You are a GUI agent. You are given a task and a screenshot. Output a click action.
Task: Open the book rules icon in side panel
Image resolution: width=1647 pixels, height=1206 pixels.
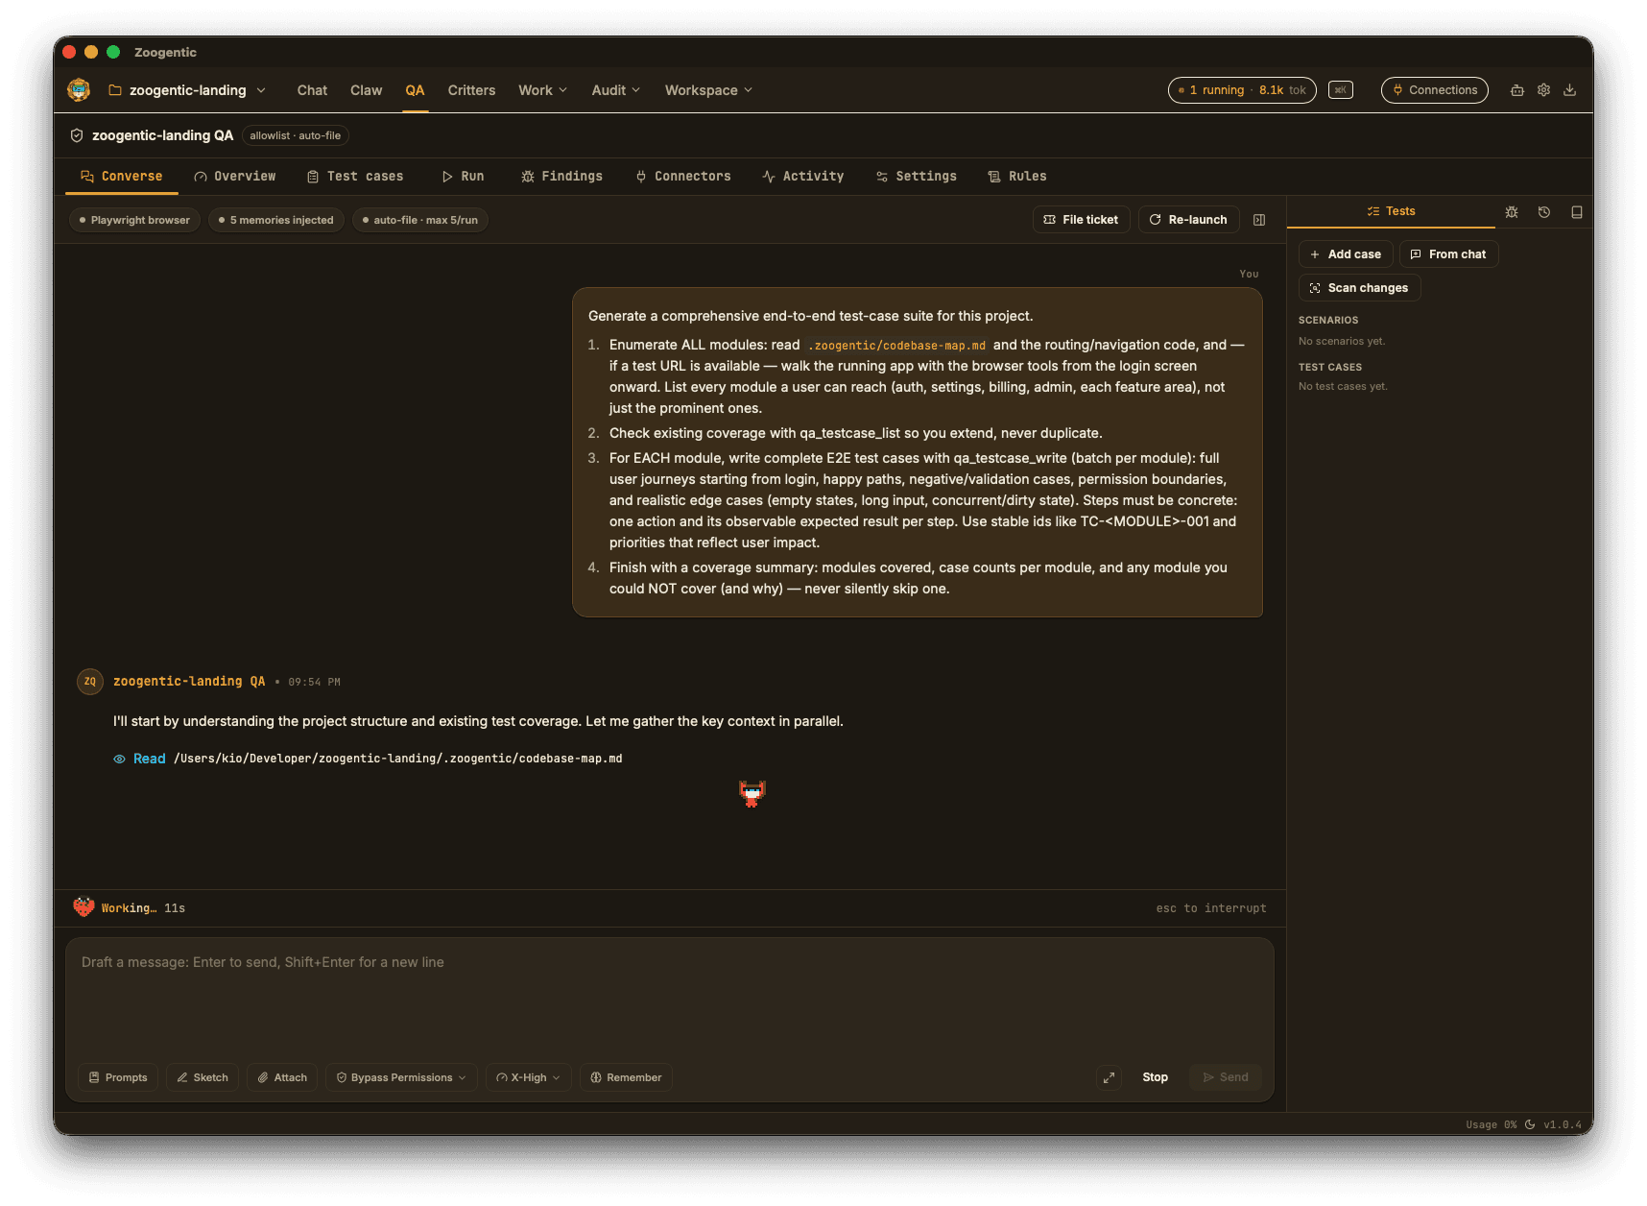tap(1577, 212)
